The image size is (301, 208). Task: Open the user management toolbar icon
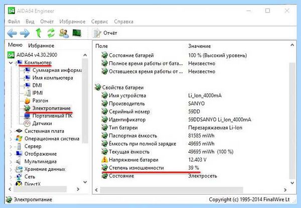(x=64, y=33)
